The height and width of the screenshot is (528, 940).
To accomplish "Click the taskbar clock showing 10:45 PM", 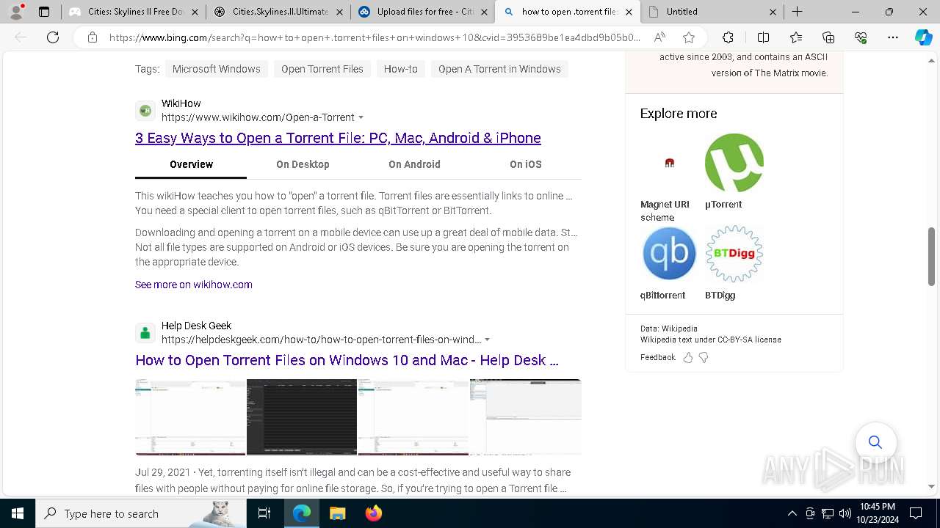I will pyautogui.click(x=877, y=513).
